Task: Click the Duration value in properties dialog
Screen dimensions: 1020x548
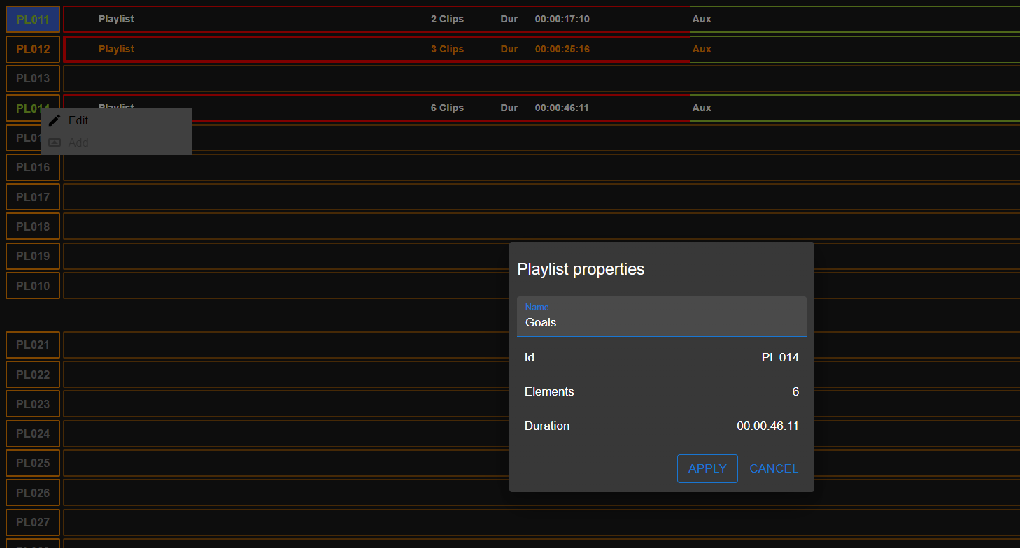Action: [x=767, y=426]
